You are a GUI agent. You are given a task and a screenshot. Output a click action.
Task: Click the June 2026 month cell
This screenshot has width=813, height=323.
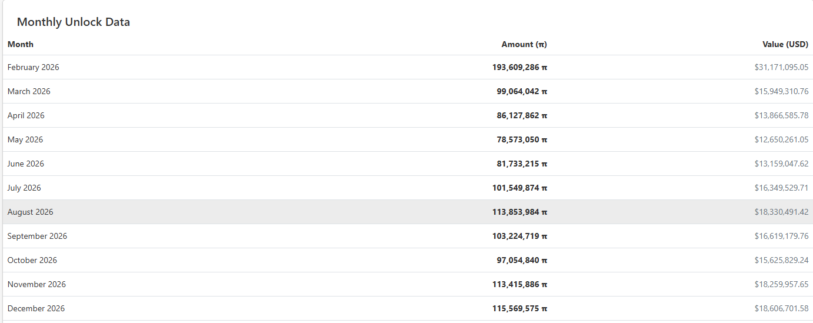click(x=26, y=164)
